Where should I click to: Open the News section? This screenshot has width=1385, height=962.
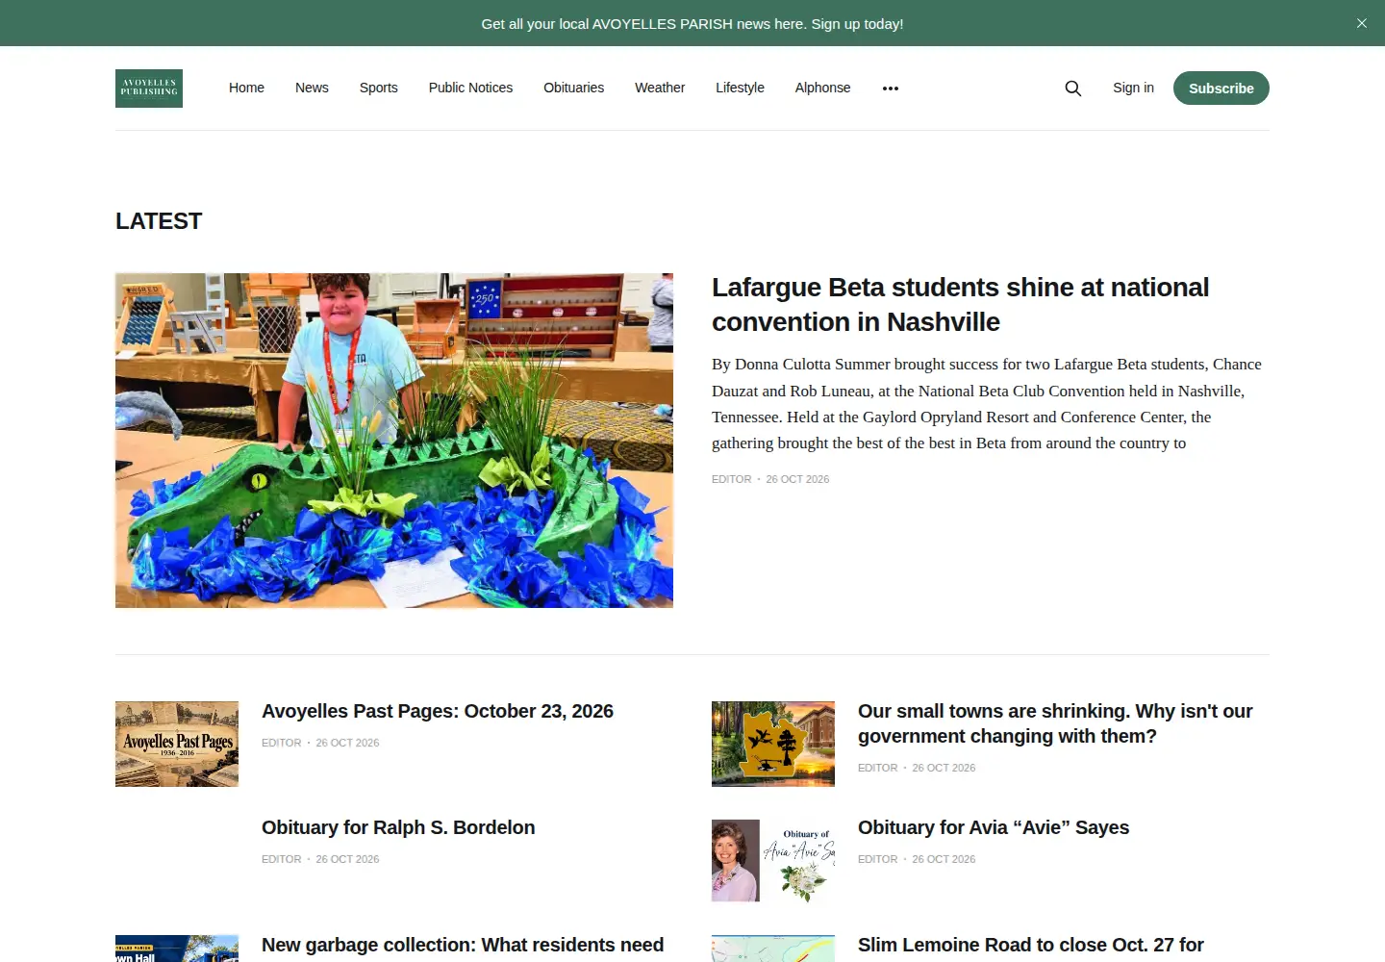tap(312, 88)
